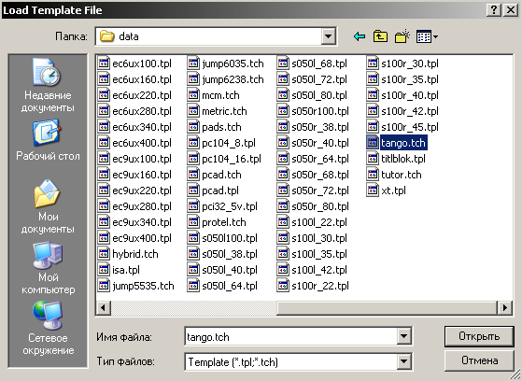Image resolution: width=522 pixels, height=381 pixels.
Task: Select the pcad.tch file icon
Action: pos(193,175)
